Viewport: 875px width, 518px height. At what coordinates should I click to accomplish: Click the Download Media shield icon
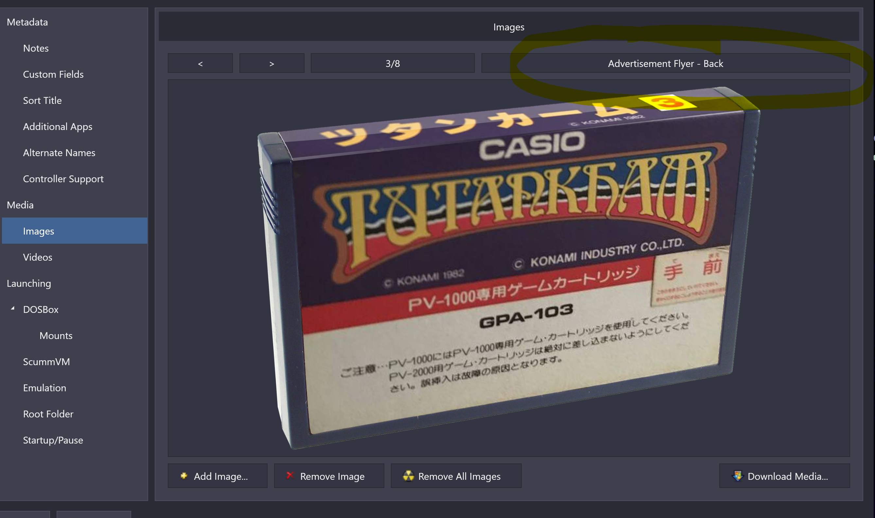click(738, 476)
